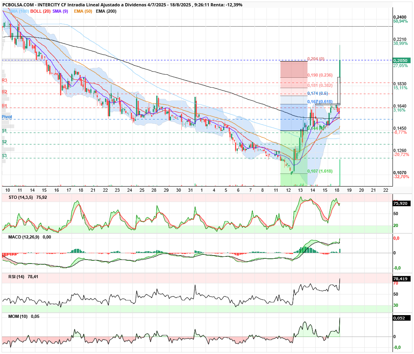Click the Fibonacci label 0,107 (1.618)

click(x=320, y=171)
